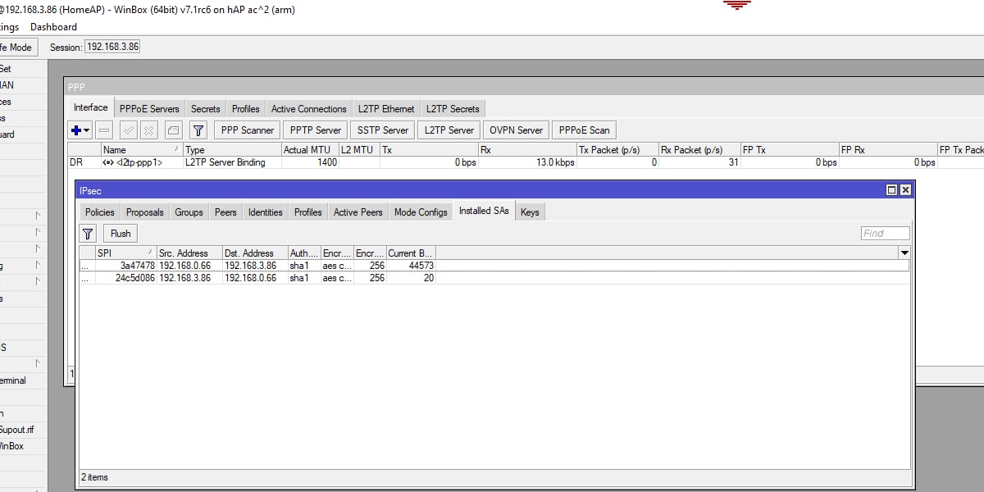Viewport: 984px width, 492px height.
Task: Click the L2TP Server button
Action: [449, 130]
